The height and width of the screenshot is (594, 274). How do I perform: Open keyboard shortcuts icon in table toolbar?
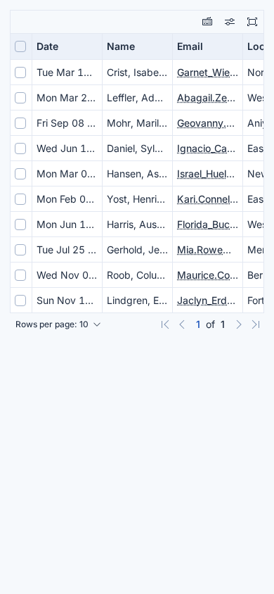click(x=207, y=22)
